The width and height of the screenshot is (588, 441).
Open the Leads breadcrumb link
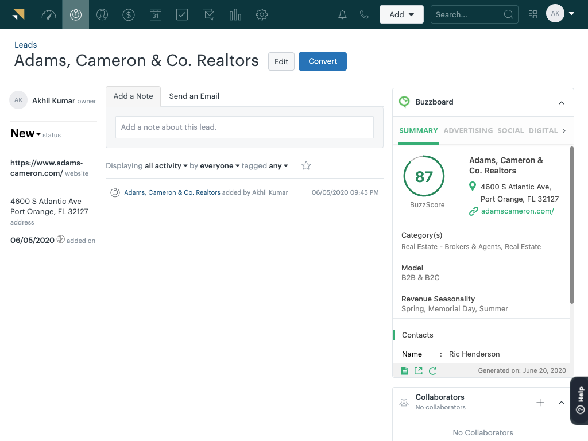coord(25,45)
